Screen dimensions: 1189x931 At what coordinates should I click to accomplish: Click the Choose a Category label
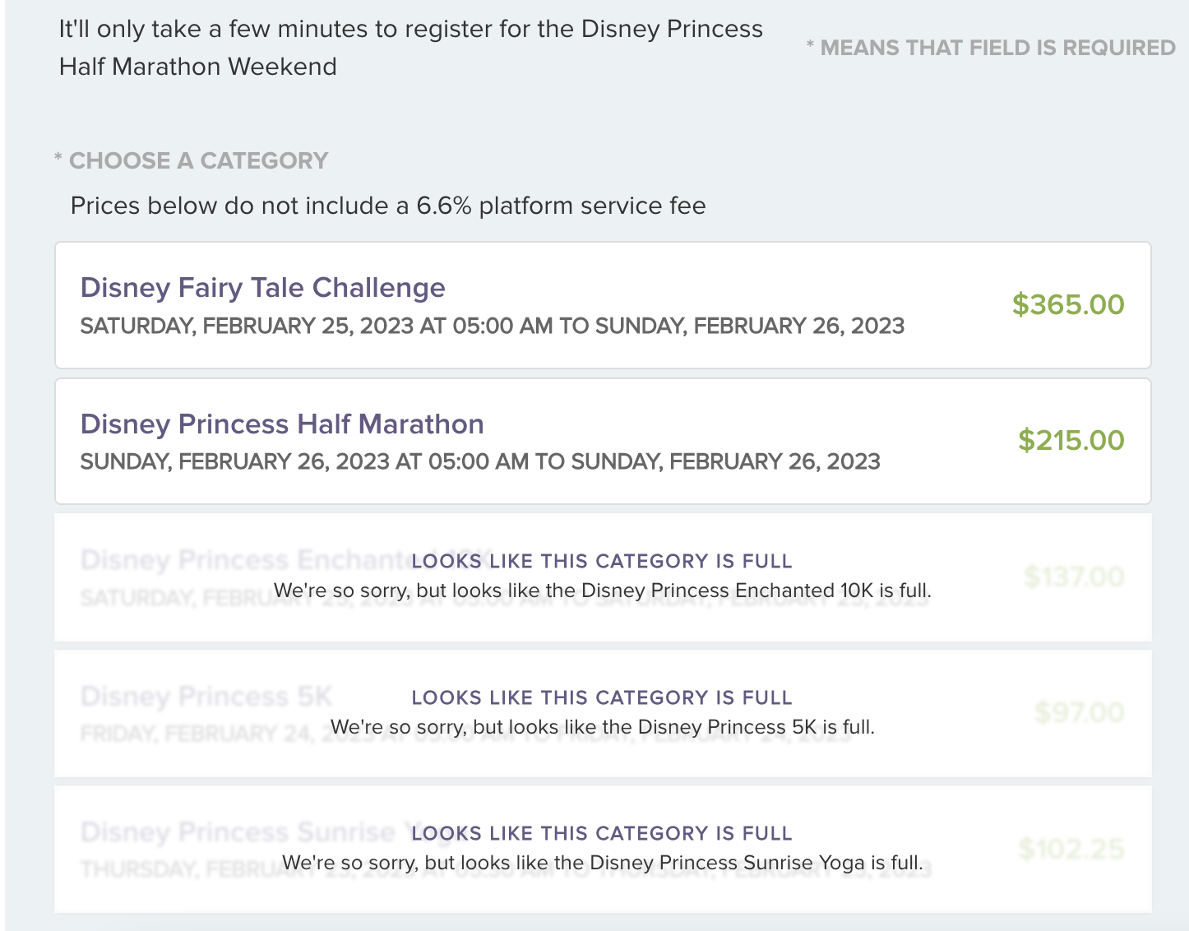point(197,160)
